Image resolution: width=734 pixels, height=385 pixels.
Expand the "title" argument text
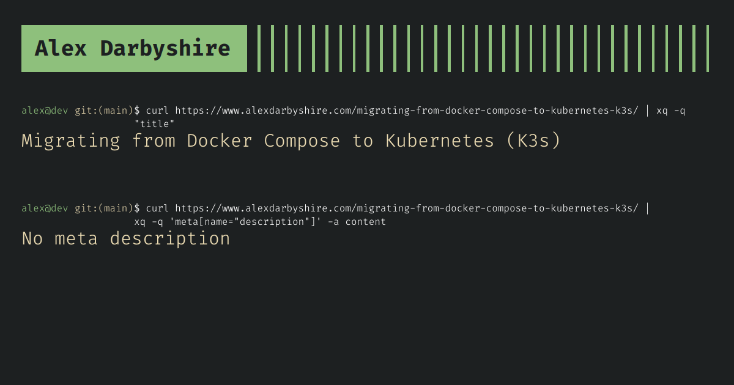[154, 123]
